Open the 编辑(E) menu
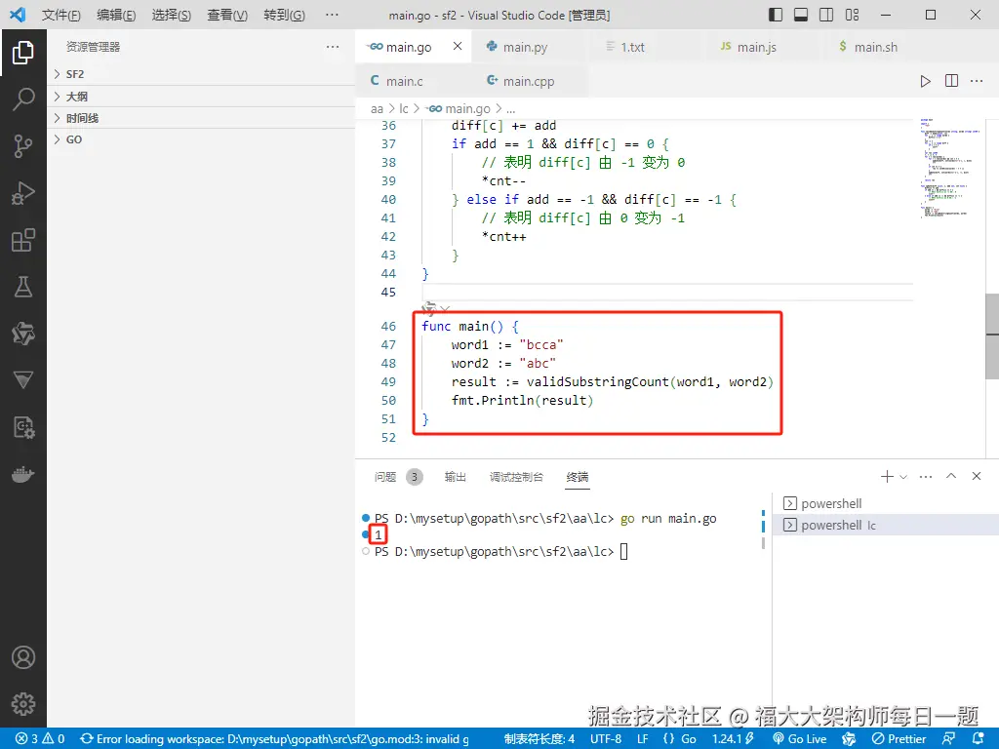 tap(116, 15)
